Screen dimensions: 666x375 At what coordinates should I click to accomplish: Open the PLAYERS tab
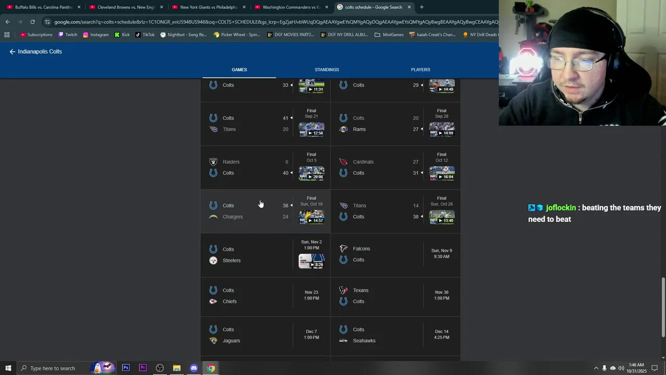(420, 70)
